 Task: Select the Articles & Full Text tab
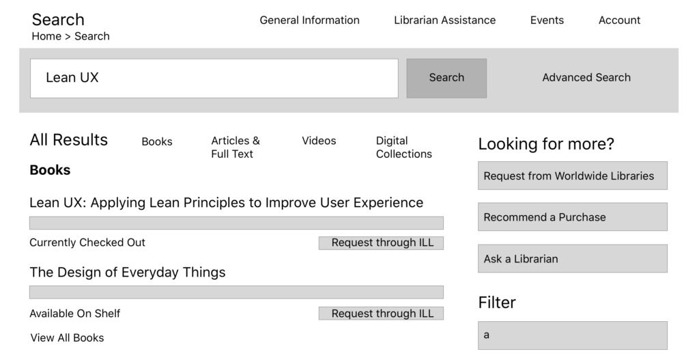[236, 148]
